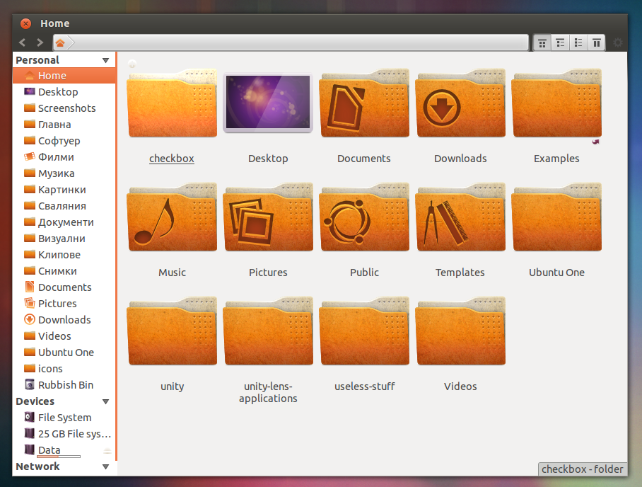642x487 pixels.
Task: Switch to icon grid view
Action: click(x=542, y=43)
